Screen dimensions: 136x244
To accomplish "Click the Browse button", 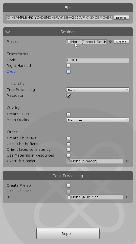I will [122, 17].
